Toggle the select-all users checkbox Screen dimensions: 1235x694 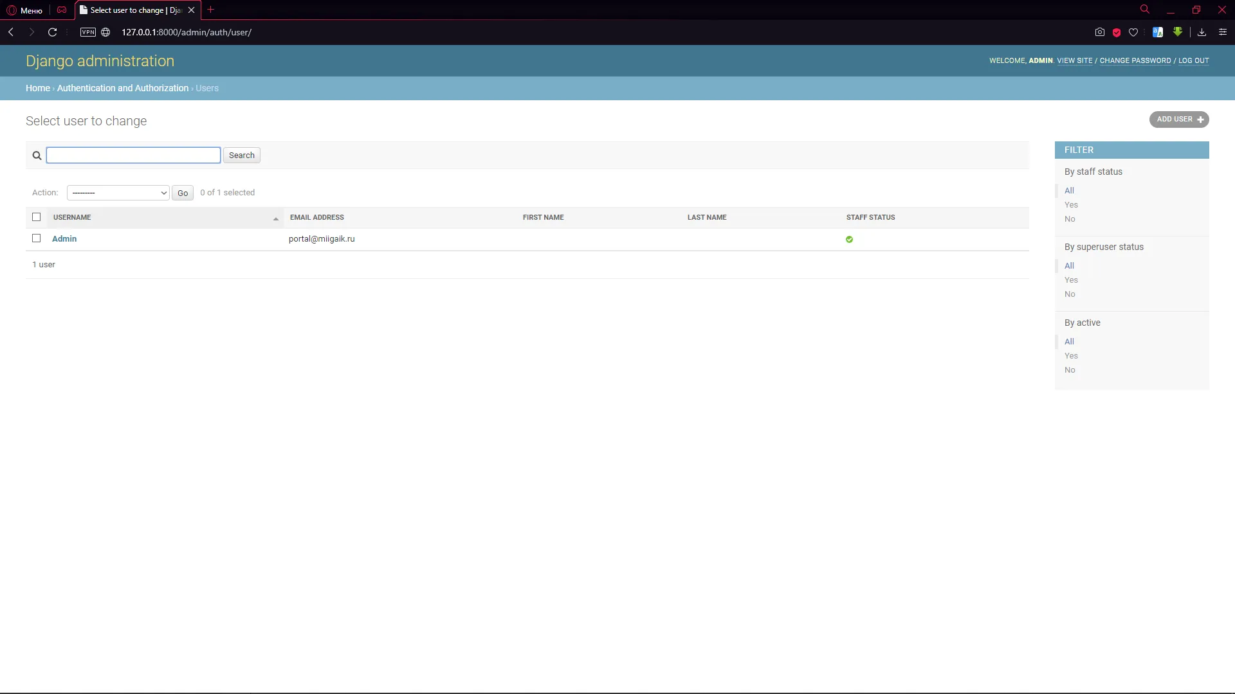pyautogui.click(x=37, y=217)
